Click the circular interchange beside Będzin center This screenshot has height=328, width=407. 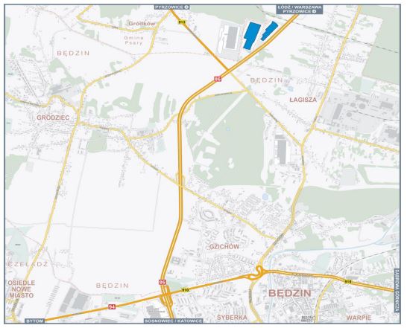tap(259, 272)
